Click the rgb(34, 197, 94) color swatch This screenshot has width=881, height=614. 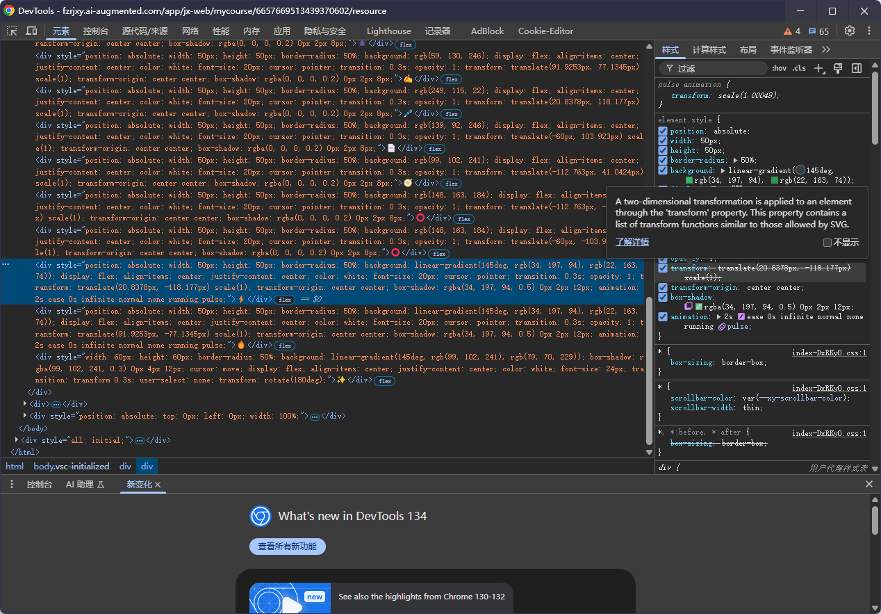tap(690, 181)
